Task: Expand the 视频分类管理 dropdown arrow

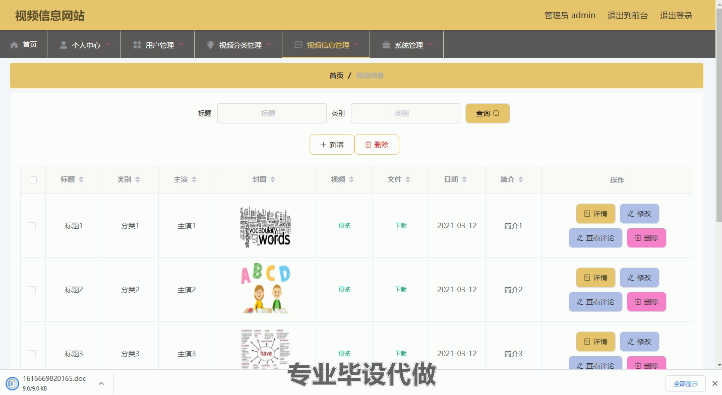Action: [x=269, y=44]
